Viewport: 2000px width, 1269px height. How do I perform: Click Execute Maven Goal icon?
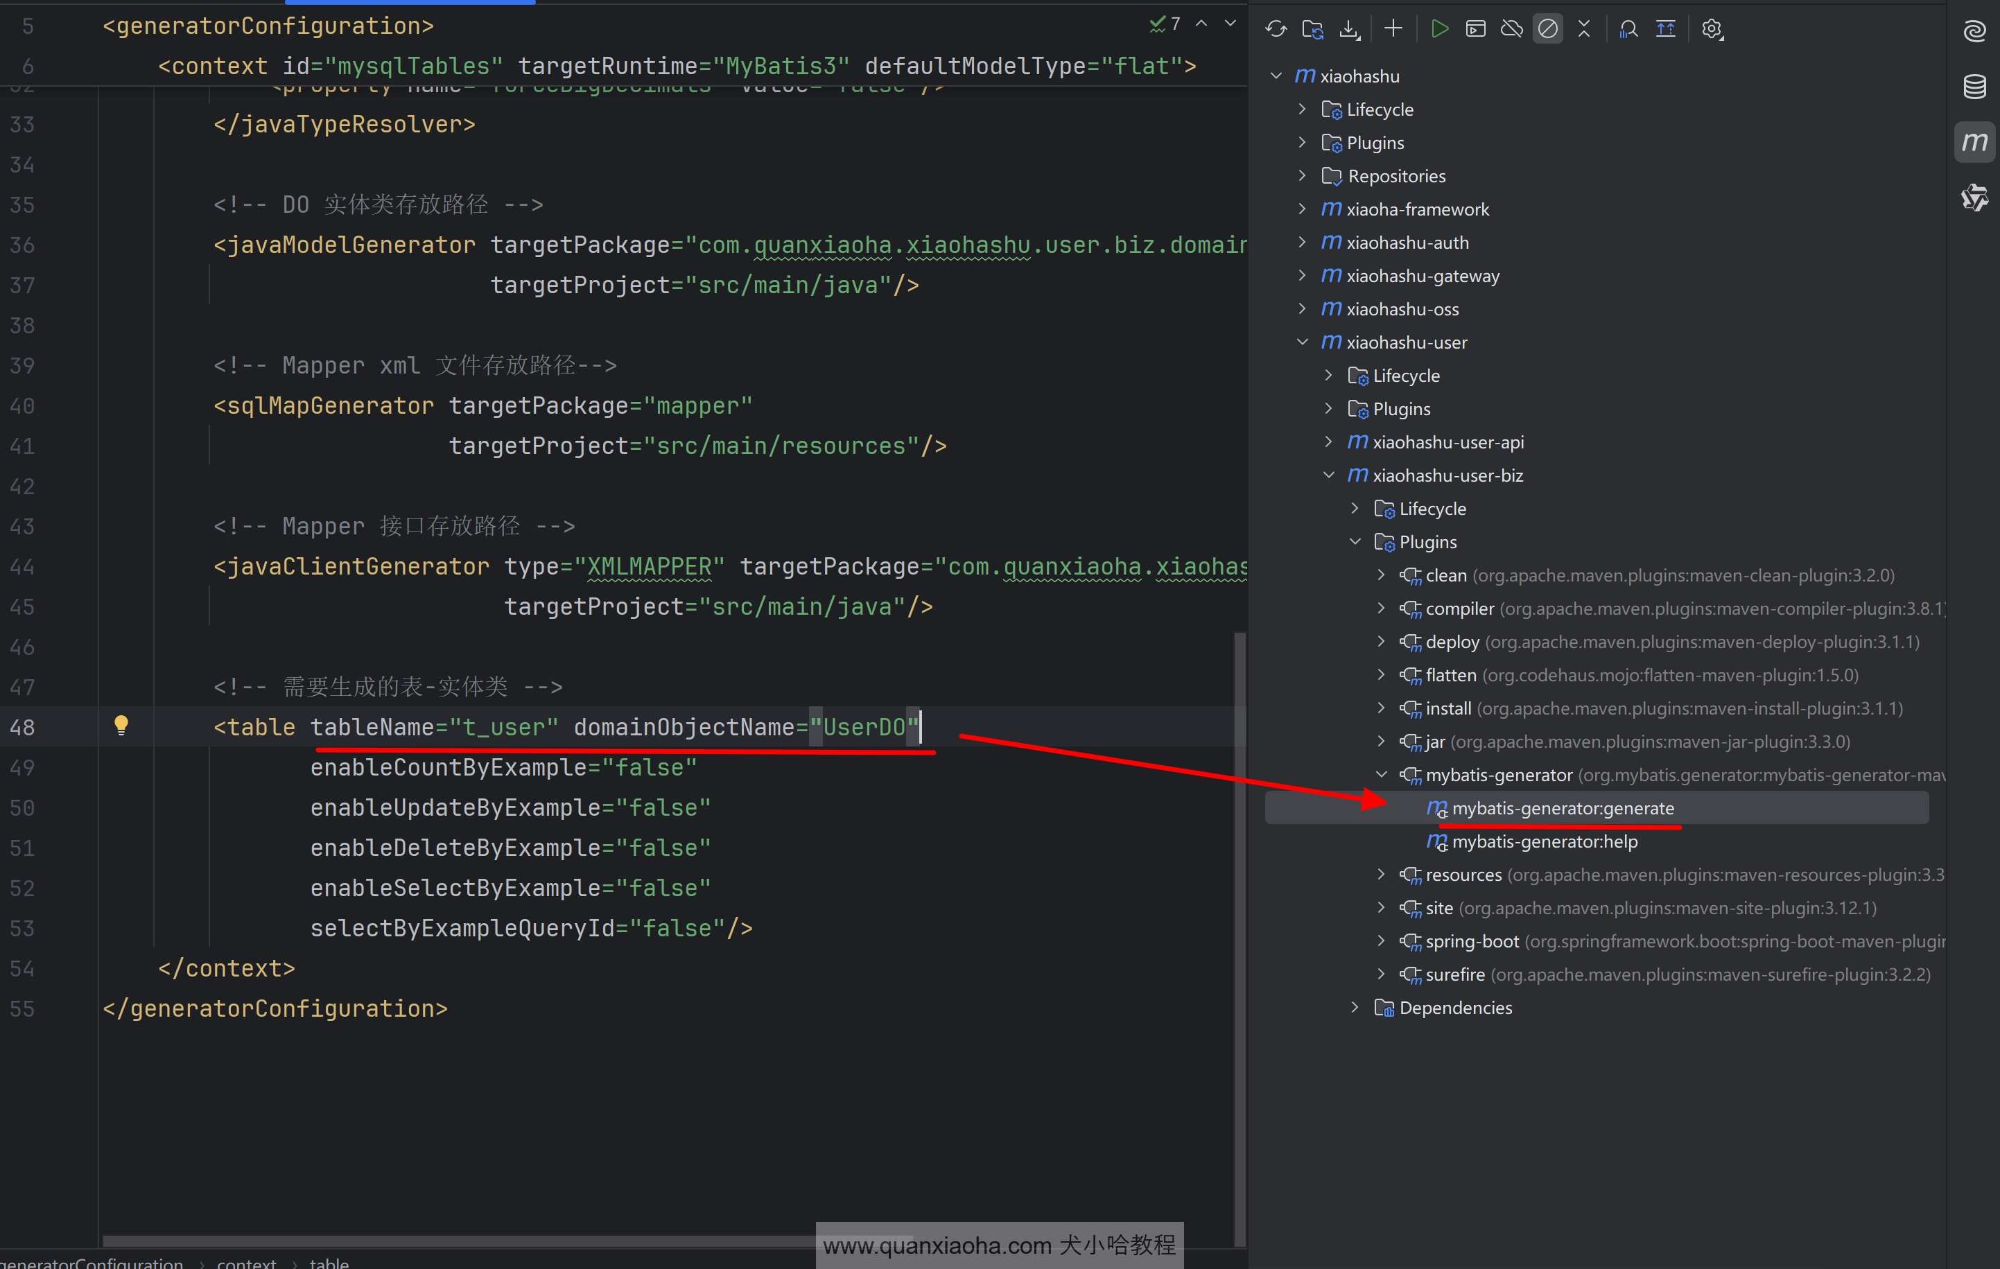click(1475, 29)
